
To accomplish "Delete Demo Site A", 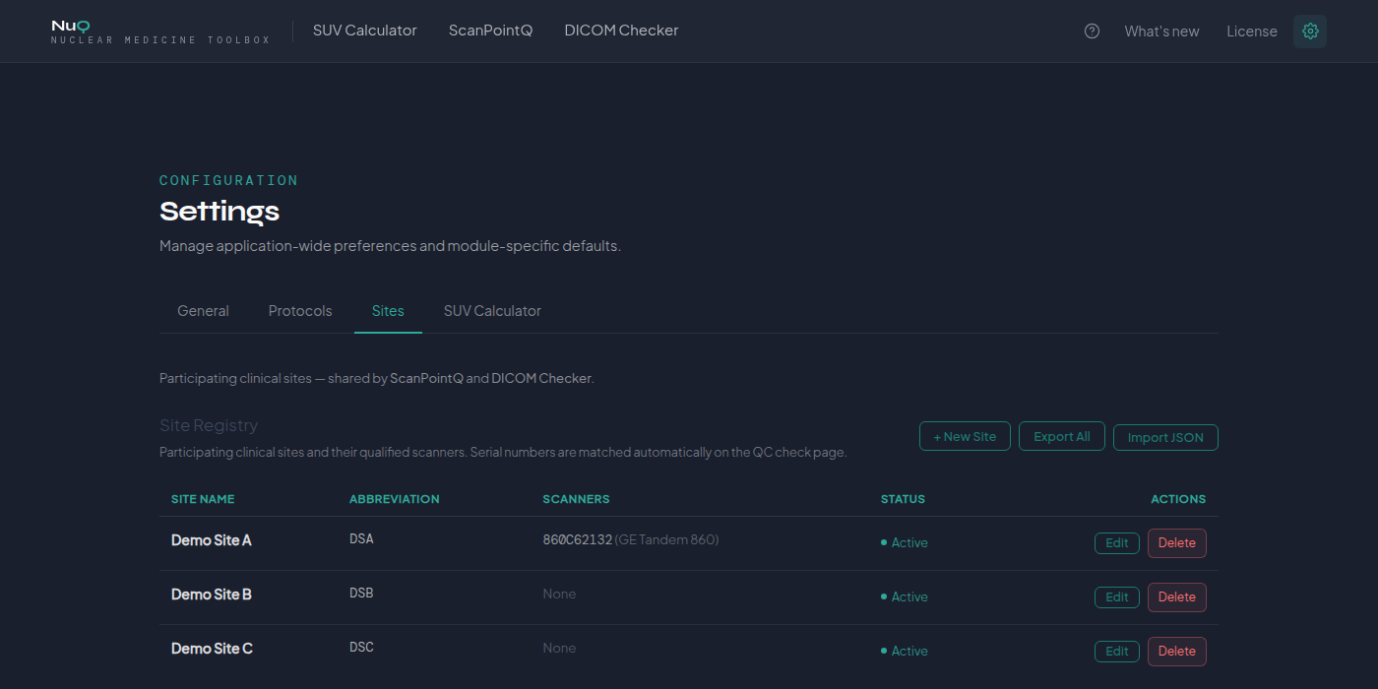I will tap(1177, 542).
